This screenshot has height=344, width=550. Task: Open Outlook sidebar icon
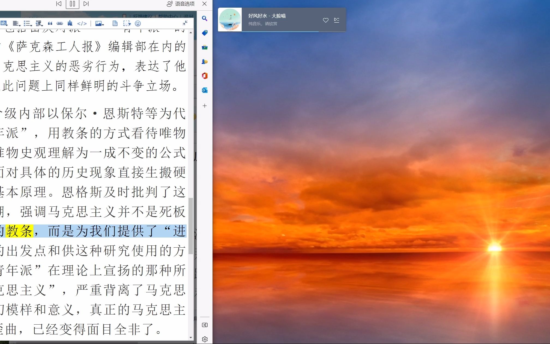click(205, 90)
